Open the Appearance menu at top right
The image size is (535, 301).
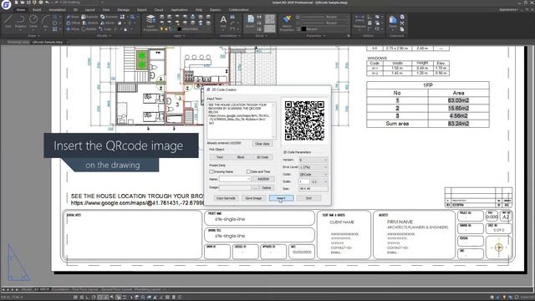tap(509, 9)
